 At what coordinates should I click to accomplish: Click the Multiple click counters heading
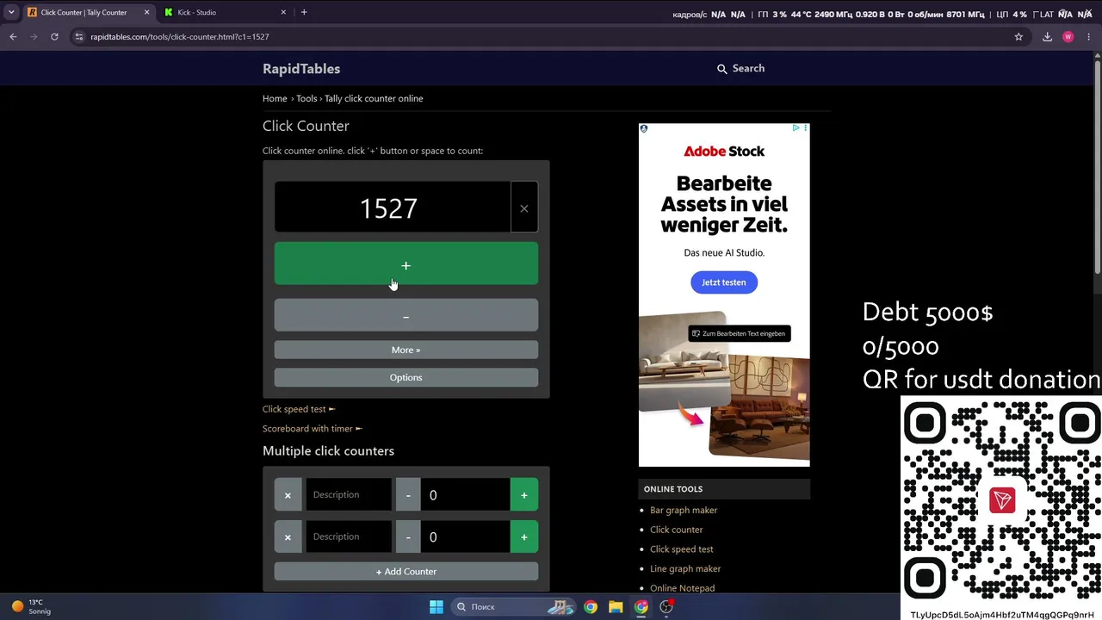click(328, 451)
